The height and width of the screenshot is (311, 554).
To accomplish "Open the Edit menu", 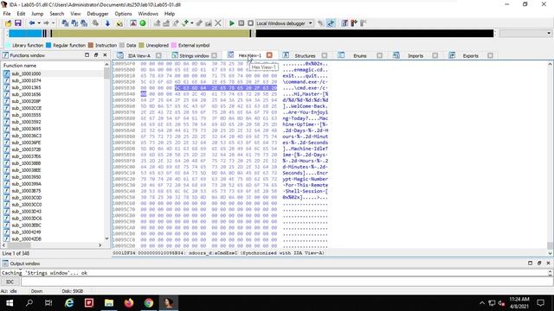I will click(x=21, y=14).
